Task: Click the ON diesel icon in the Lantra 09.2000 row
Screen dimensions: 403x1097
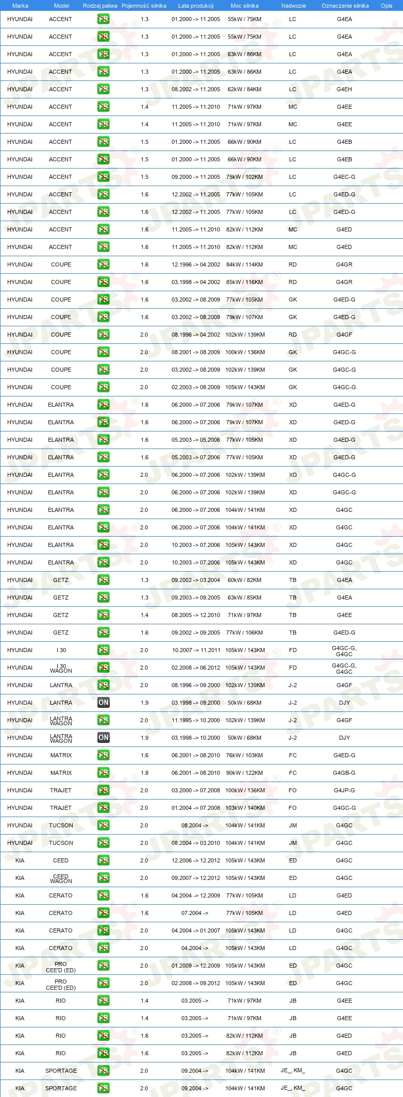Action: (103, 703)
